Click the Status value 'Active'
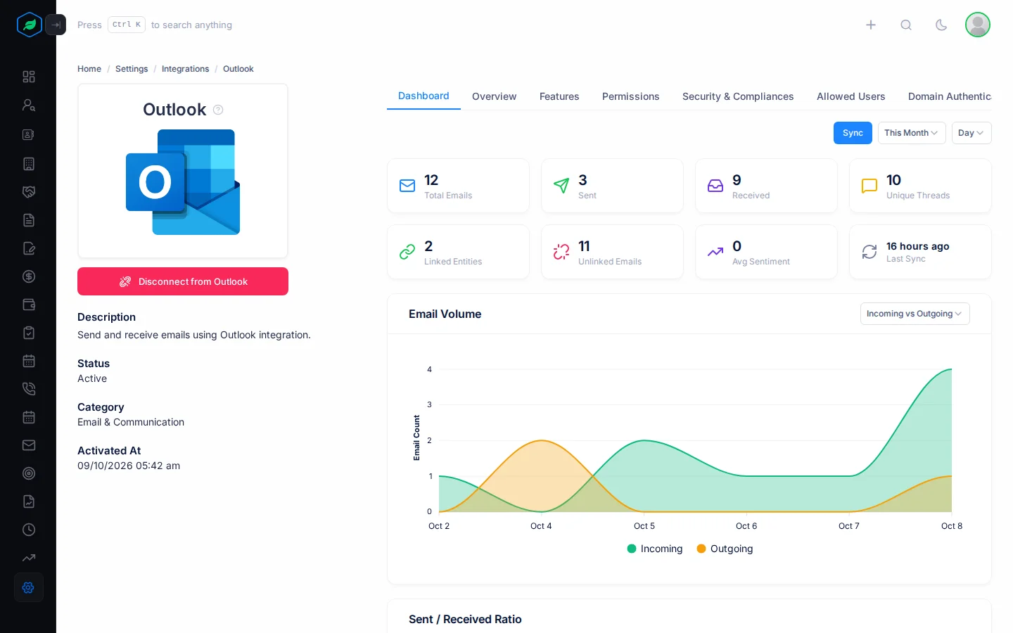Screen dimensions: 1013x633 tap(92, 378)
